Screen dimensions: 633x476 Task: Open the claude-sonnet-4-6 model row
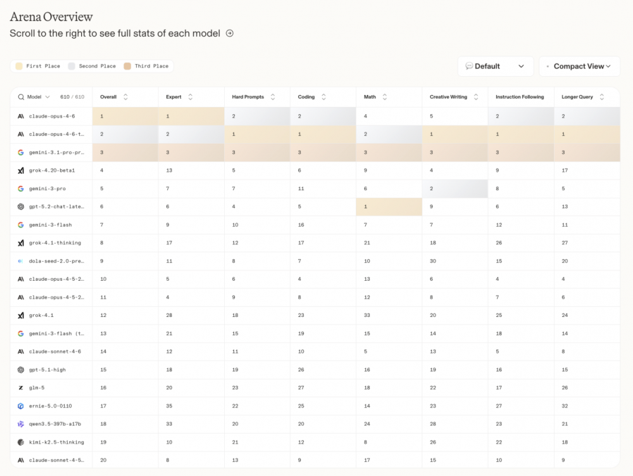click(x=55, y=351)
